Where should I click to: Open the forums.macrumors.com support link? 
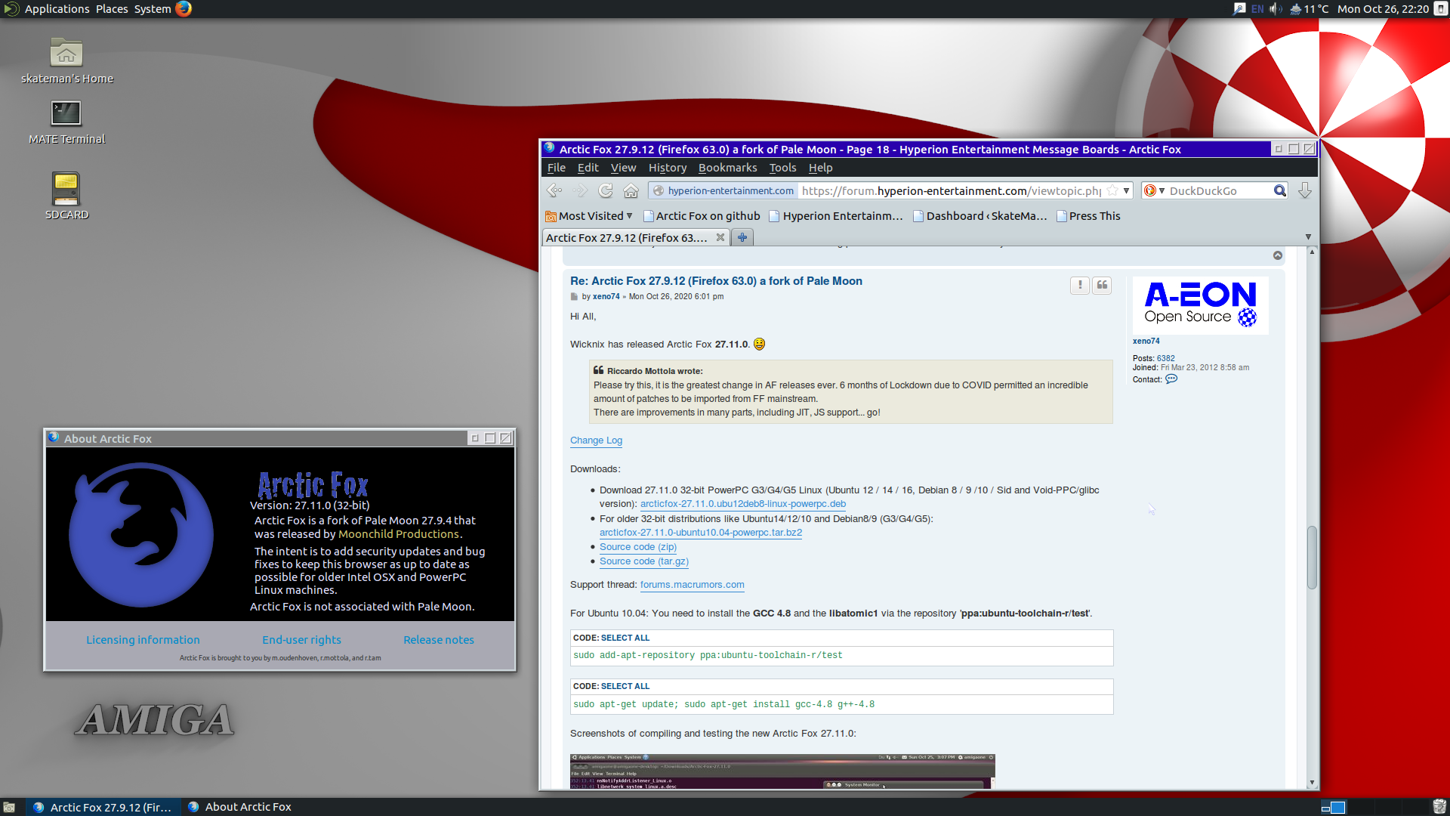tap(693, 585)
